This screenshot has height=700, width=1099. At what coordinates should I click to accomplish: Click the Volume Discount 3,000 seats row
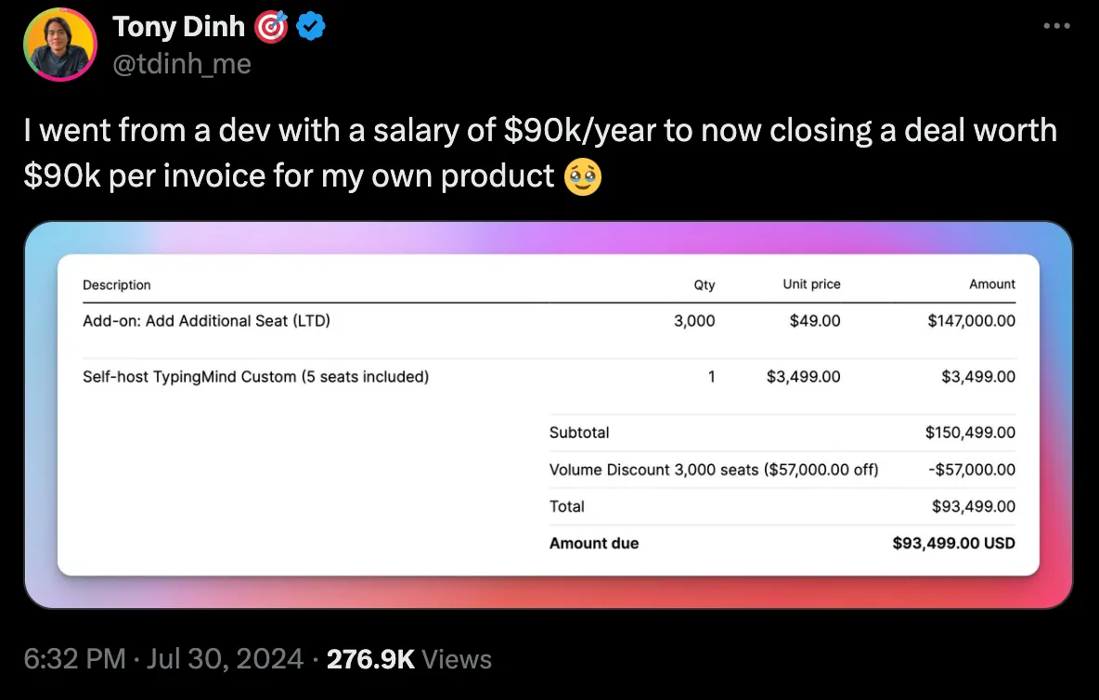pyautogui.click(x=713, y=470)
